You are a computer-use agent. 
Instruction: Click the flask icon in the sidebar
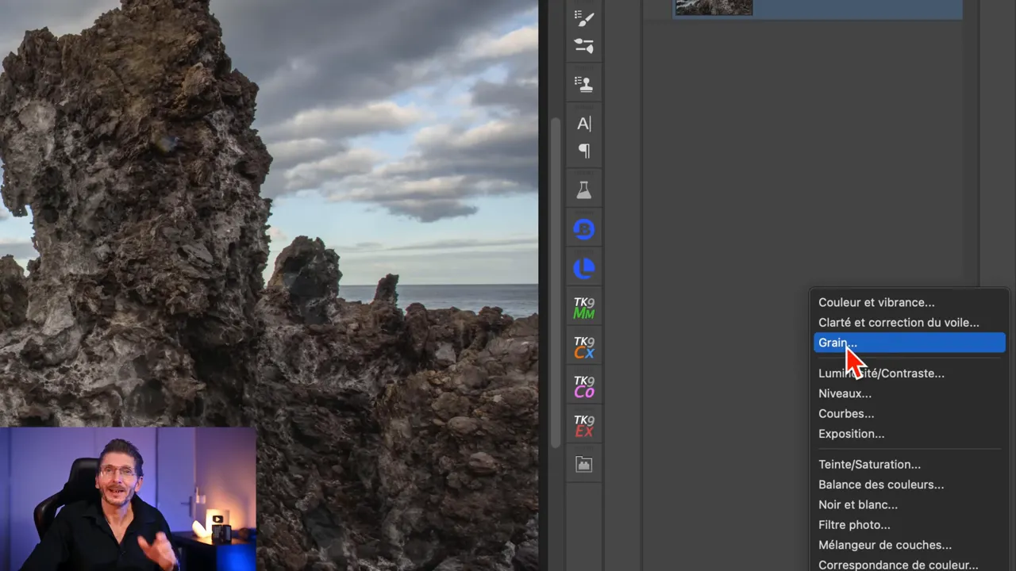583,189
